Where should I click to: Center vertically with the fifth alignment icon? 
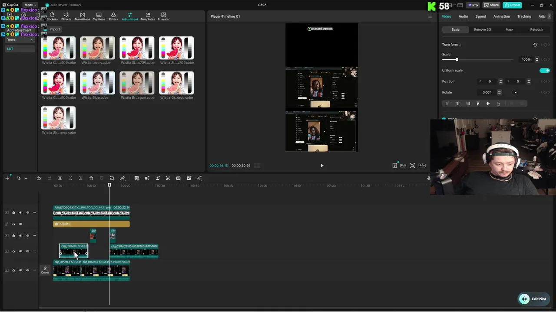coord(488,104)
